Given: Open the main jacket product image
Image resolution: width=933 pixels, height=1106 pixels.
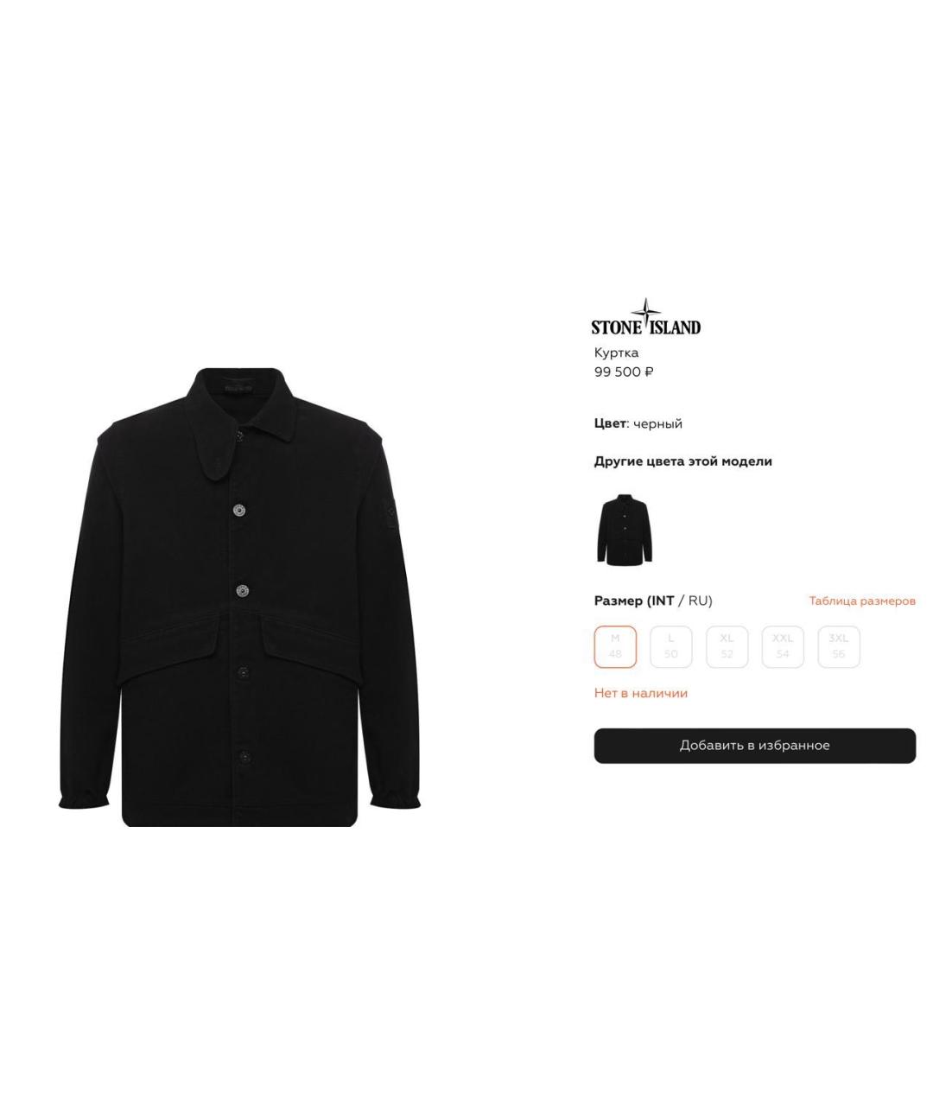Looking at the screenshot, I should [239, 597].
